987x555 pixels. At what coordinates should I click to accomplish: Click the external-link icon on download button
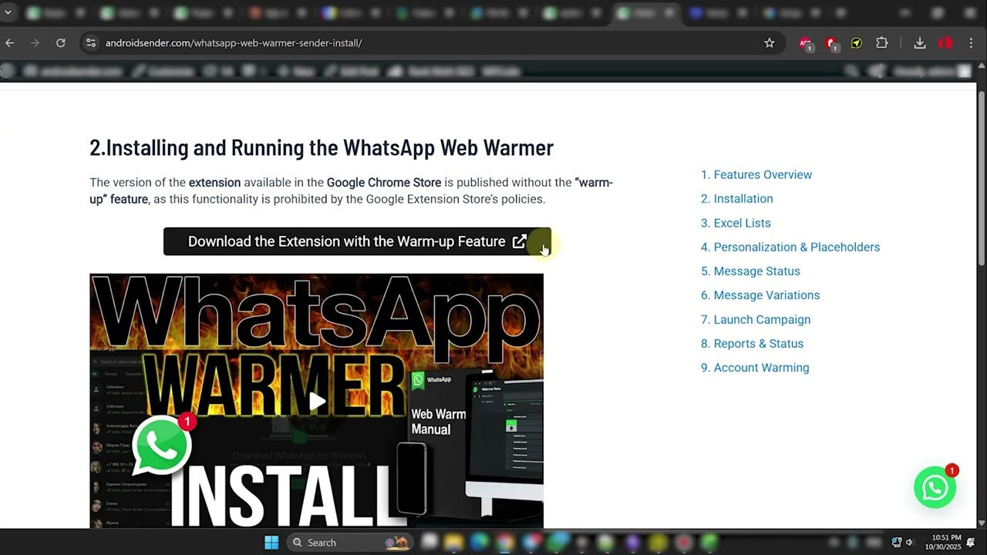(x=520, y=241)
